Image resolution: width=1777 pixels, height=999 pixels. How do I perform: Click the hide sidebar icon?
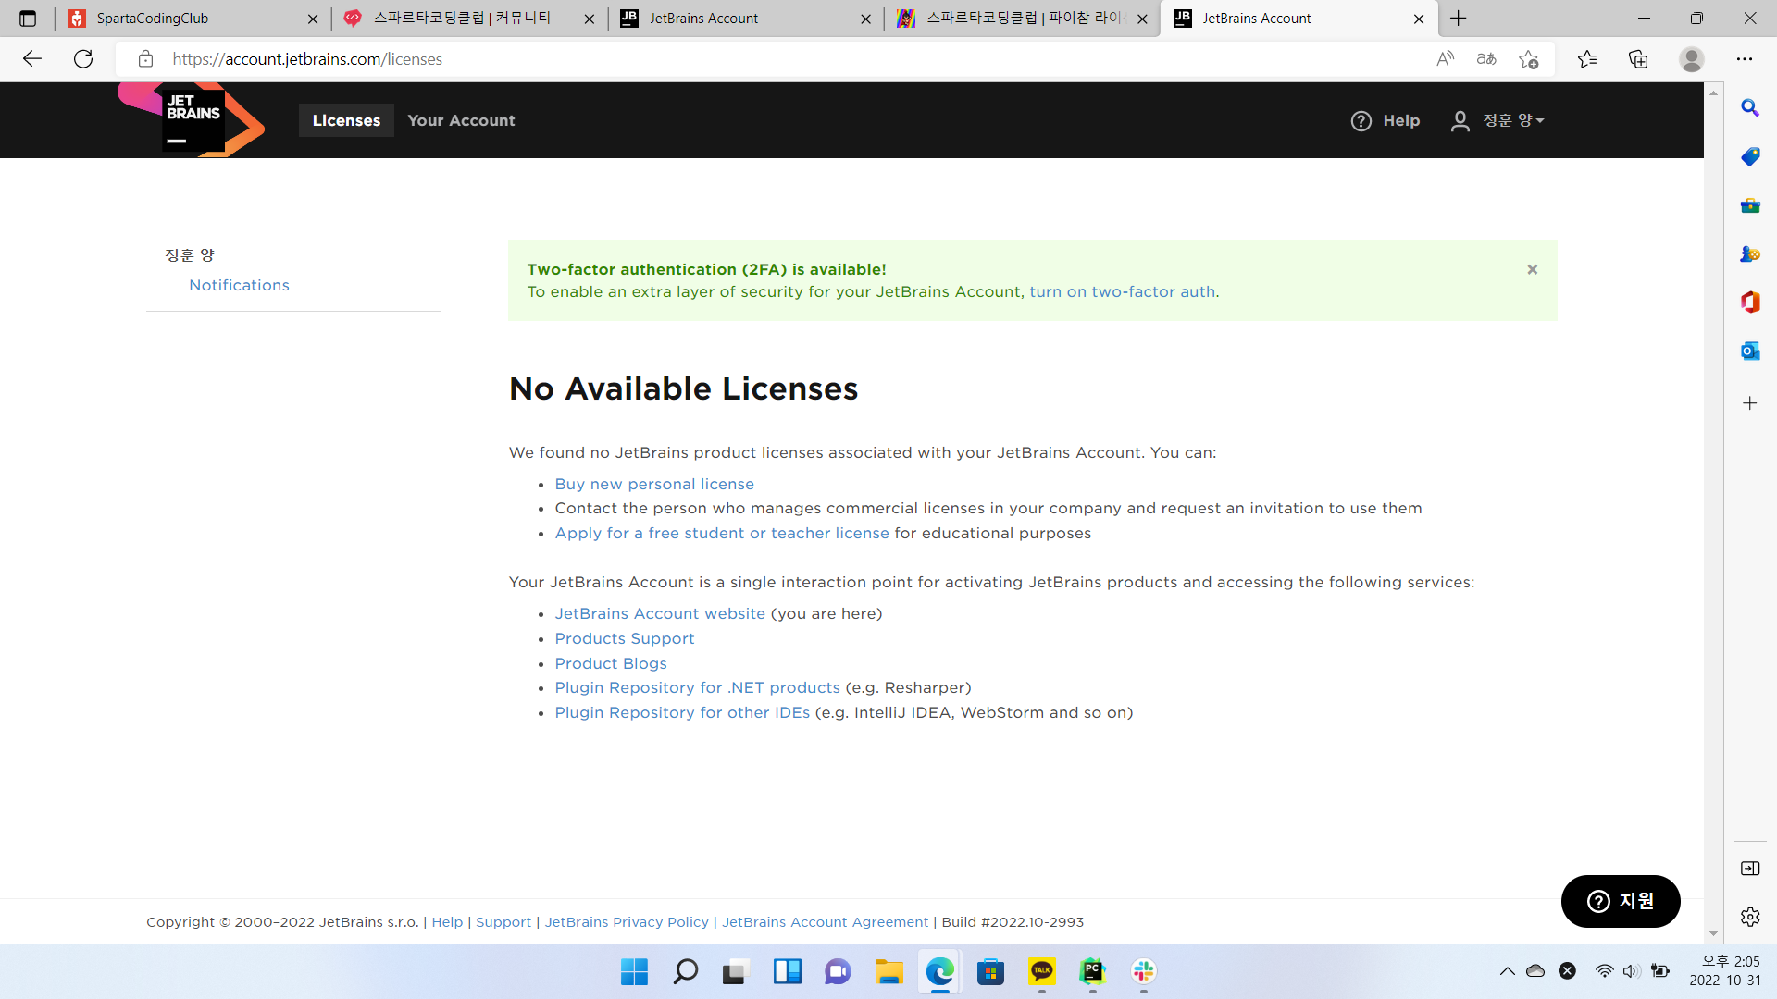click(1750, 869)
